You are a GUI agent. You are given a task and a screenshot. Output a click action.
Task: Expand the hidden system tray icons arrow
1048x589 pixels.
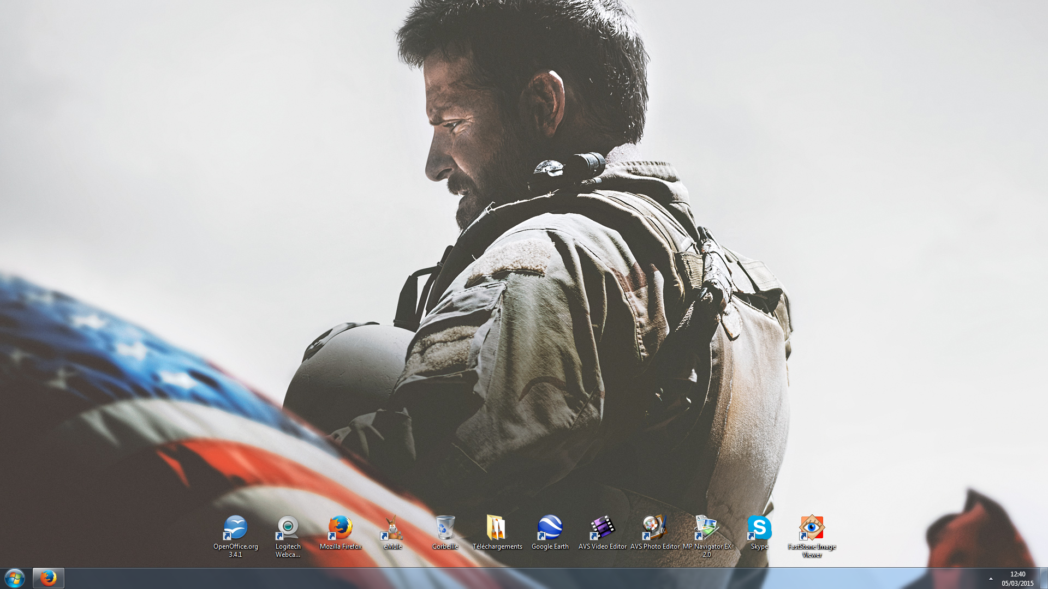pos(991,579)
